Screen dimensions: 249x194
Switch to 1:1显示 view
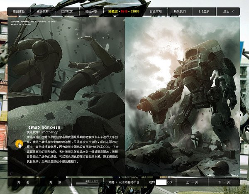(x=204, y=12)
